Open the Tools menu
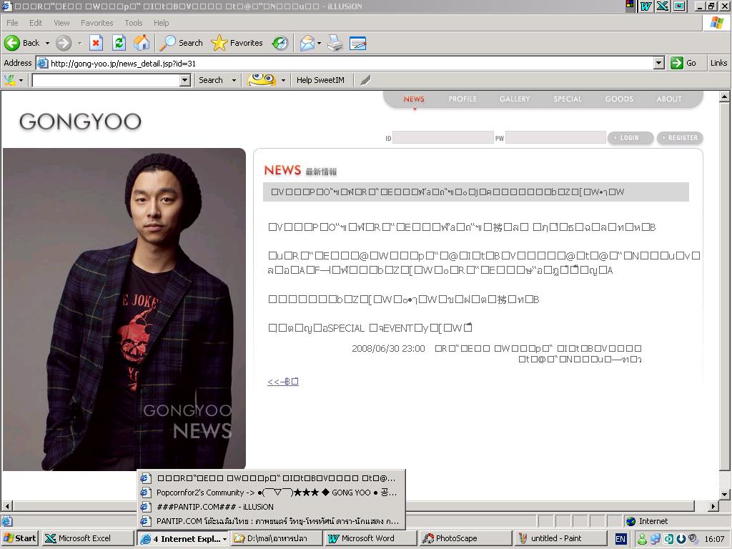The image size is (732, 549). point(134,23)
